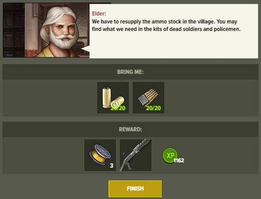Click the Elder's white beard in portrait

point(62,40)
